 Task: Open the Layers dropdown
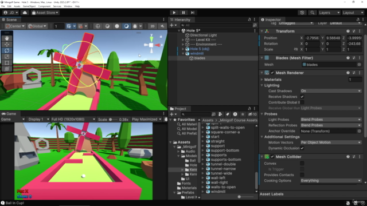click(x=329, y=13)
